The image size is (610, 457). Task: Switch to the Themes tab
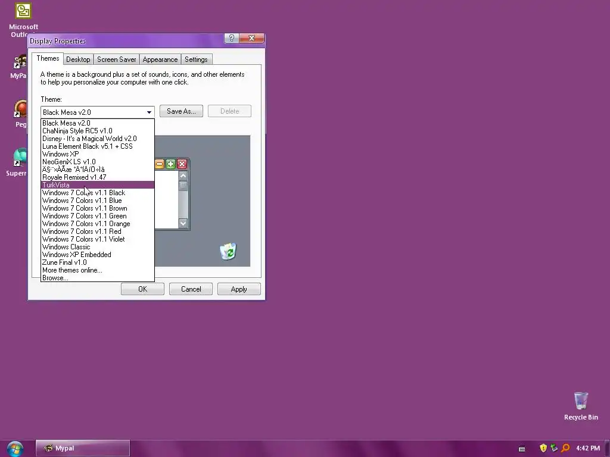pos(48,59)
